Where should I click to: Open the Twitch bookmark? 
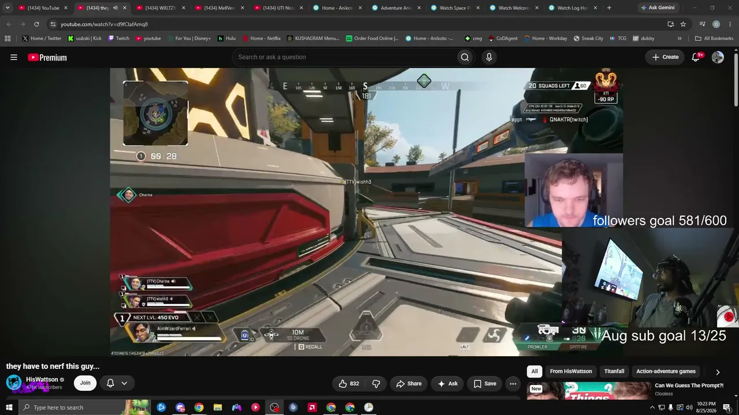pos(118,39)
